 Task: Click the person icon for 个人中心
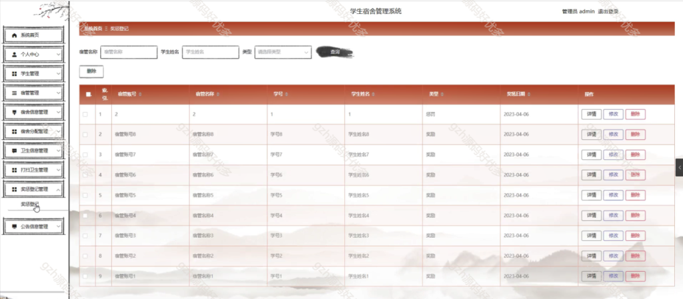point(15,54)
